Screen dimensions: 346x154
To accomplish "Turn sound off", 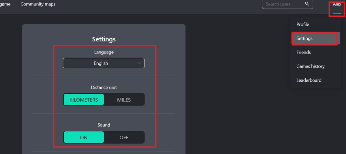I will pyautogui.click(x=124, y=137).
